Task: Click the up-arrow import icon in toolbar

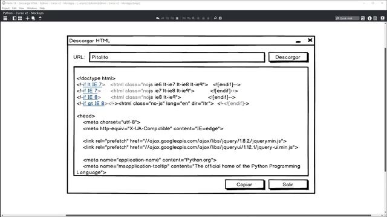Action: click(40, 18)
